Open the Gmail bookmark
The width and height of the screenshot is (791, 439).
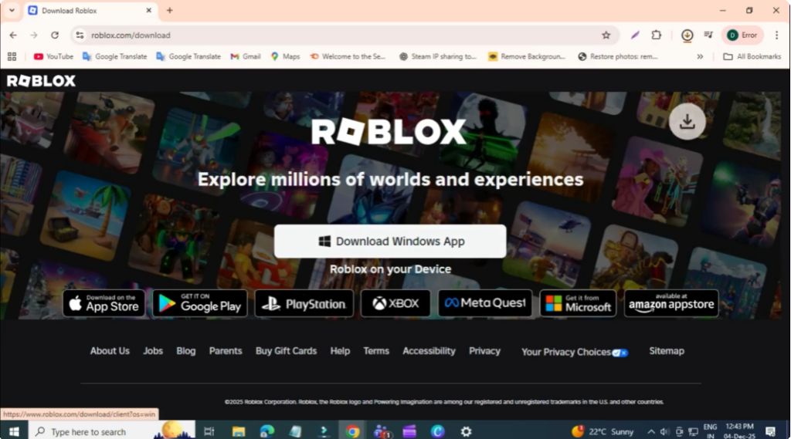(245, 56)
